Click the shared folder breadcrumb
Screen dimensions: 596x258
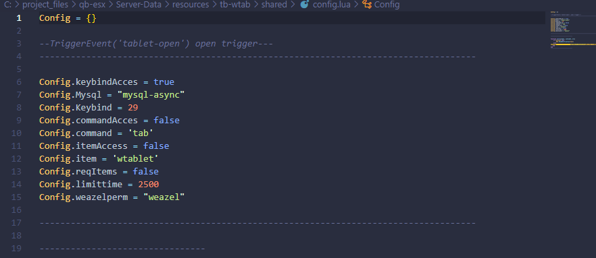pos(274,5)
